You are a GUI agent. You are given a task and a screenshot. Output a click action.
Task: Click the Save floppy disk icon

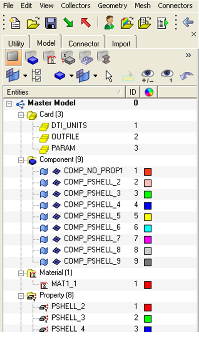click(51, 23)
